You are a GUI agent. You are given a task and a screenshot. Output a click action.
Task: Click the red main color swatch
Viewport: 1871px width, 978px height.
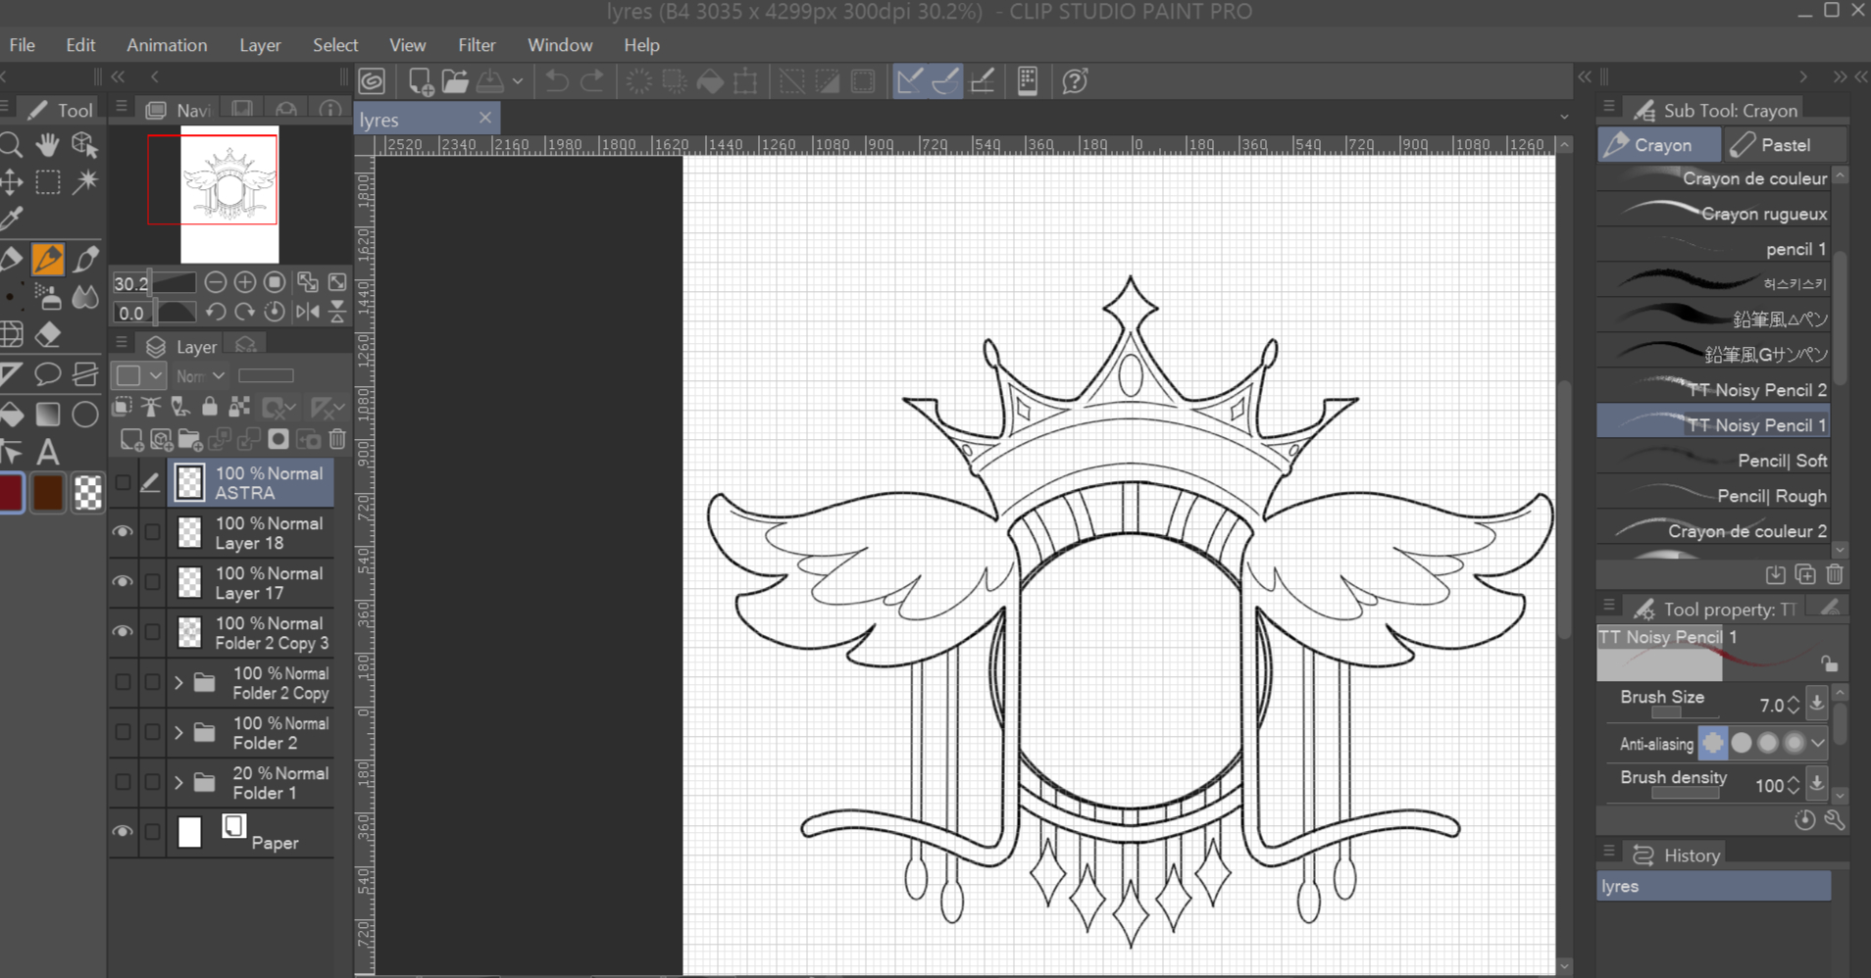(x=11, y=493)
